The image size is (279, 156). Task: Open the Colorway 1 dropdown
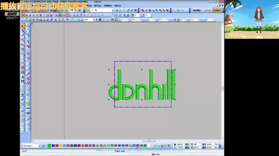(x=39, y=146)
